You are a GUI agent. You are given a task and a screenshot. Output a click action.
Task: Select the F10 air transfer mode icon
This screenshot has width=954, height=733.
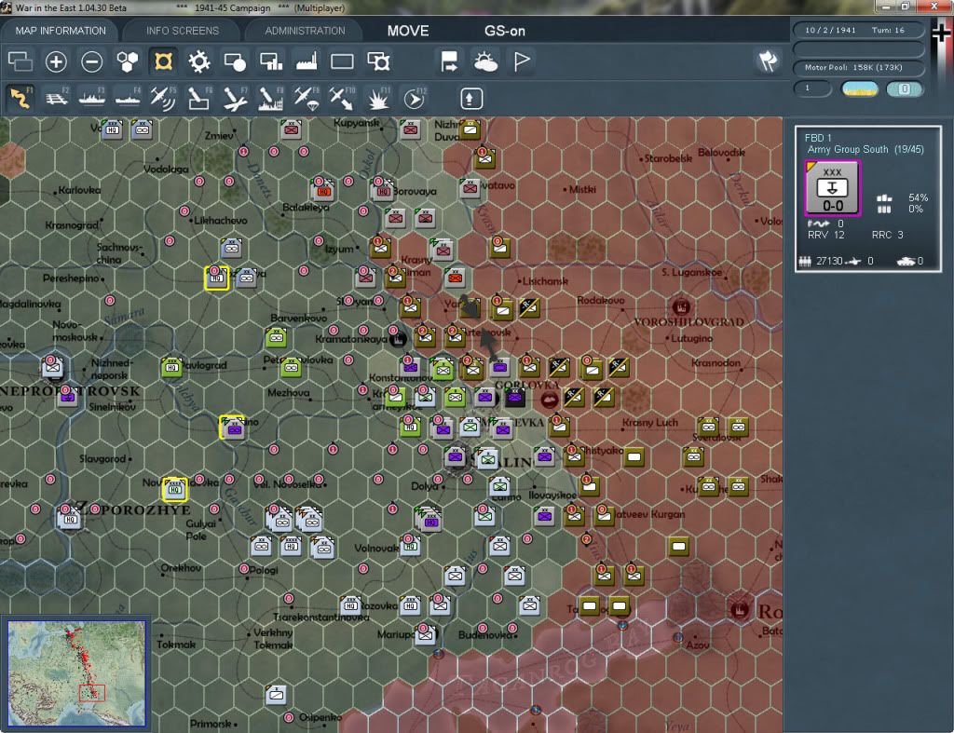[342, 98]
